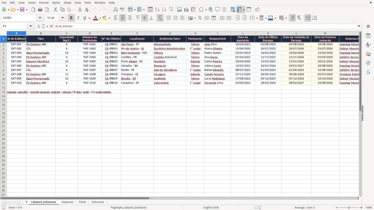Open the borders dropdown arrow
Image resolution: width=374 pixels, height=210 pixels.
[257, 18]
